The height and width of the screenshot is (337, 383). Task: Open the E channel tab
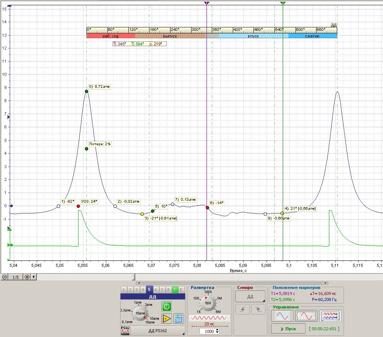[181, 290]
